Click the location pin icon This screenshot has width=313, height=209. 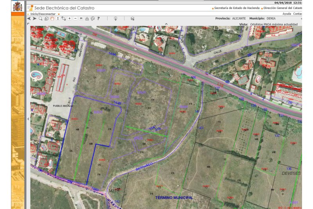click(115, 18)
